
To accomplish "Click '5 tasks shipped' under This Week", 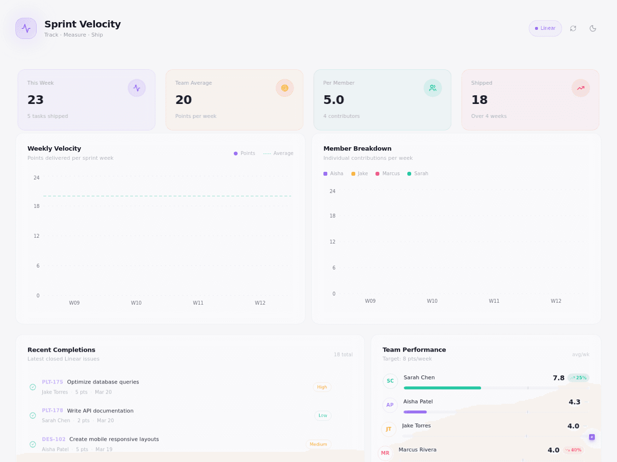I will point(48,116).
